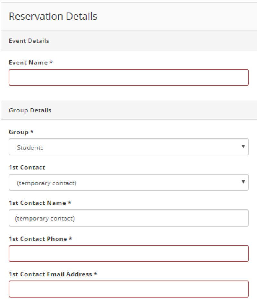
Task: Click the Reservation Details heading
Action: tap(53, 16)
